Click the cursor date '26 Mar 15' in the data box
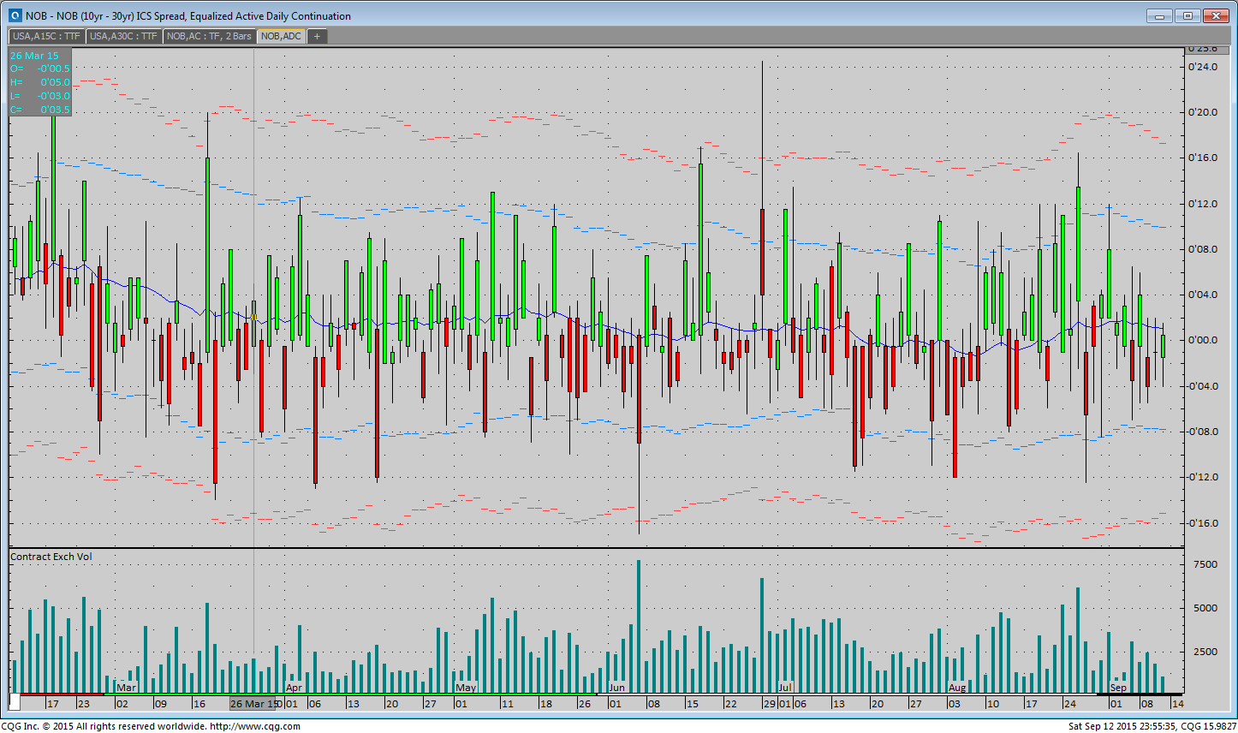 click(35, 56)
